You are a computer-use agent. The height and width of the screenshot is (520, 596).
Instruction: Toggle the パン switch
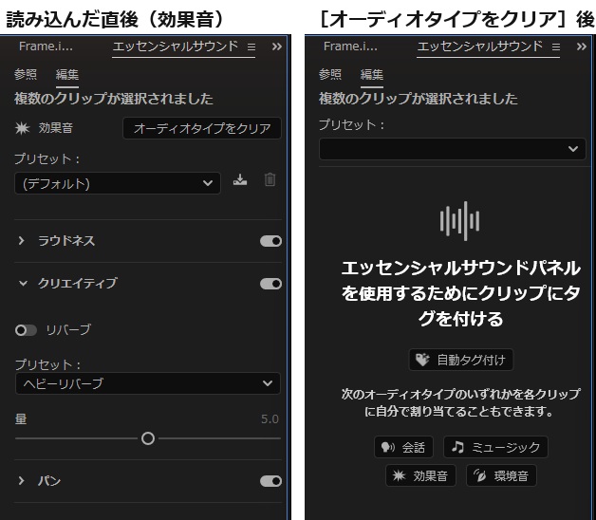click(x=270, y=481)
